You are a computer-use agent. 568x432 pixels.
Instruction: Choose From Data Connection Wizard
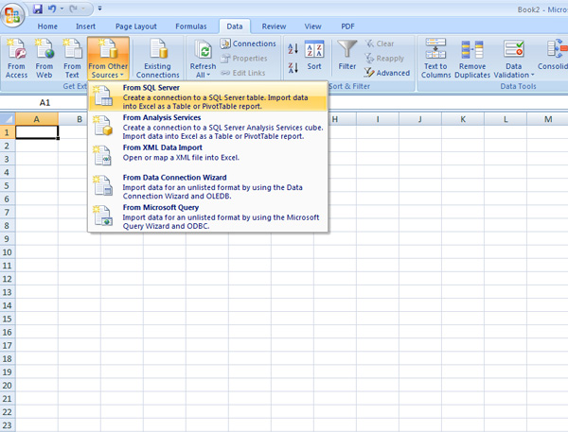click(x=208, y=186)
